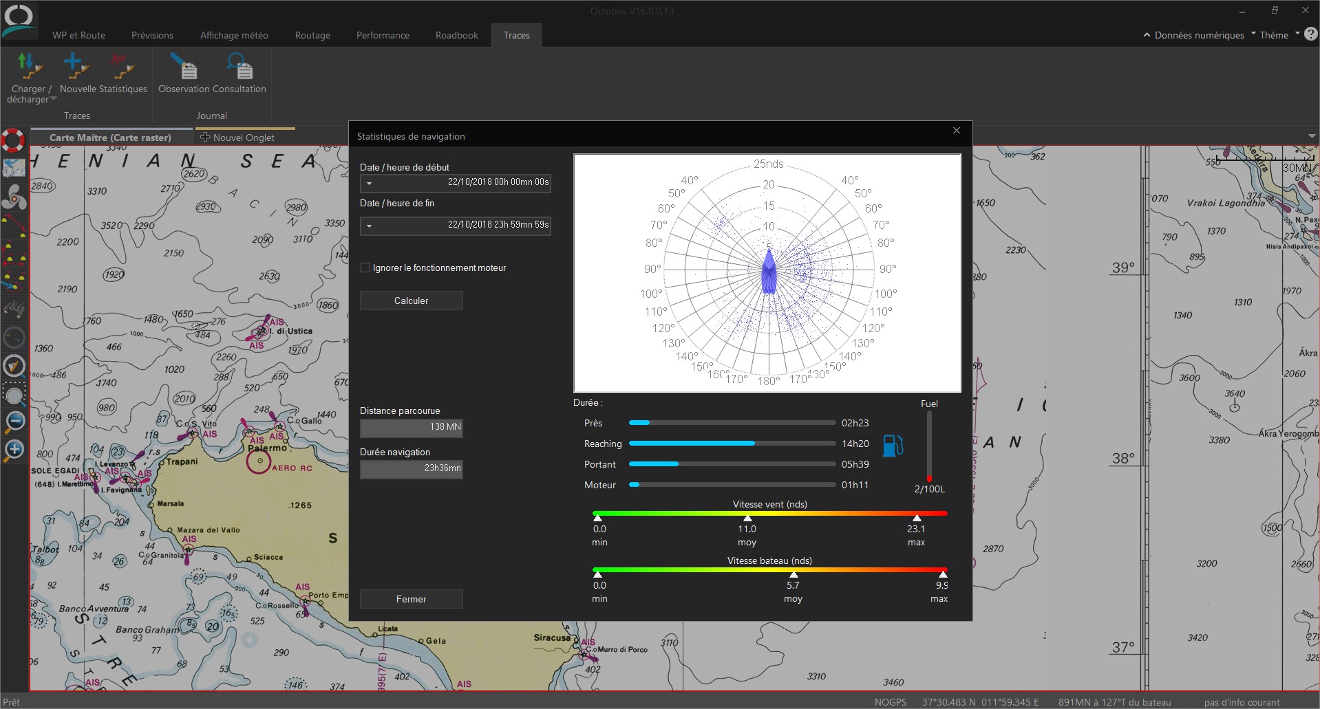Expand the Données numériques panel

(x=1194, y=35)
